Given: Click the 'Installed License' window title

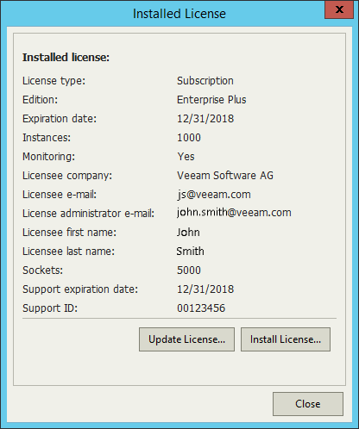Looking at the screenshot, I should (x=179, y=14).
